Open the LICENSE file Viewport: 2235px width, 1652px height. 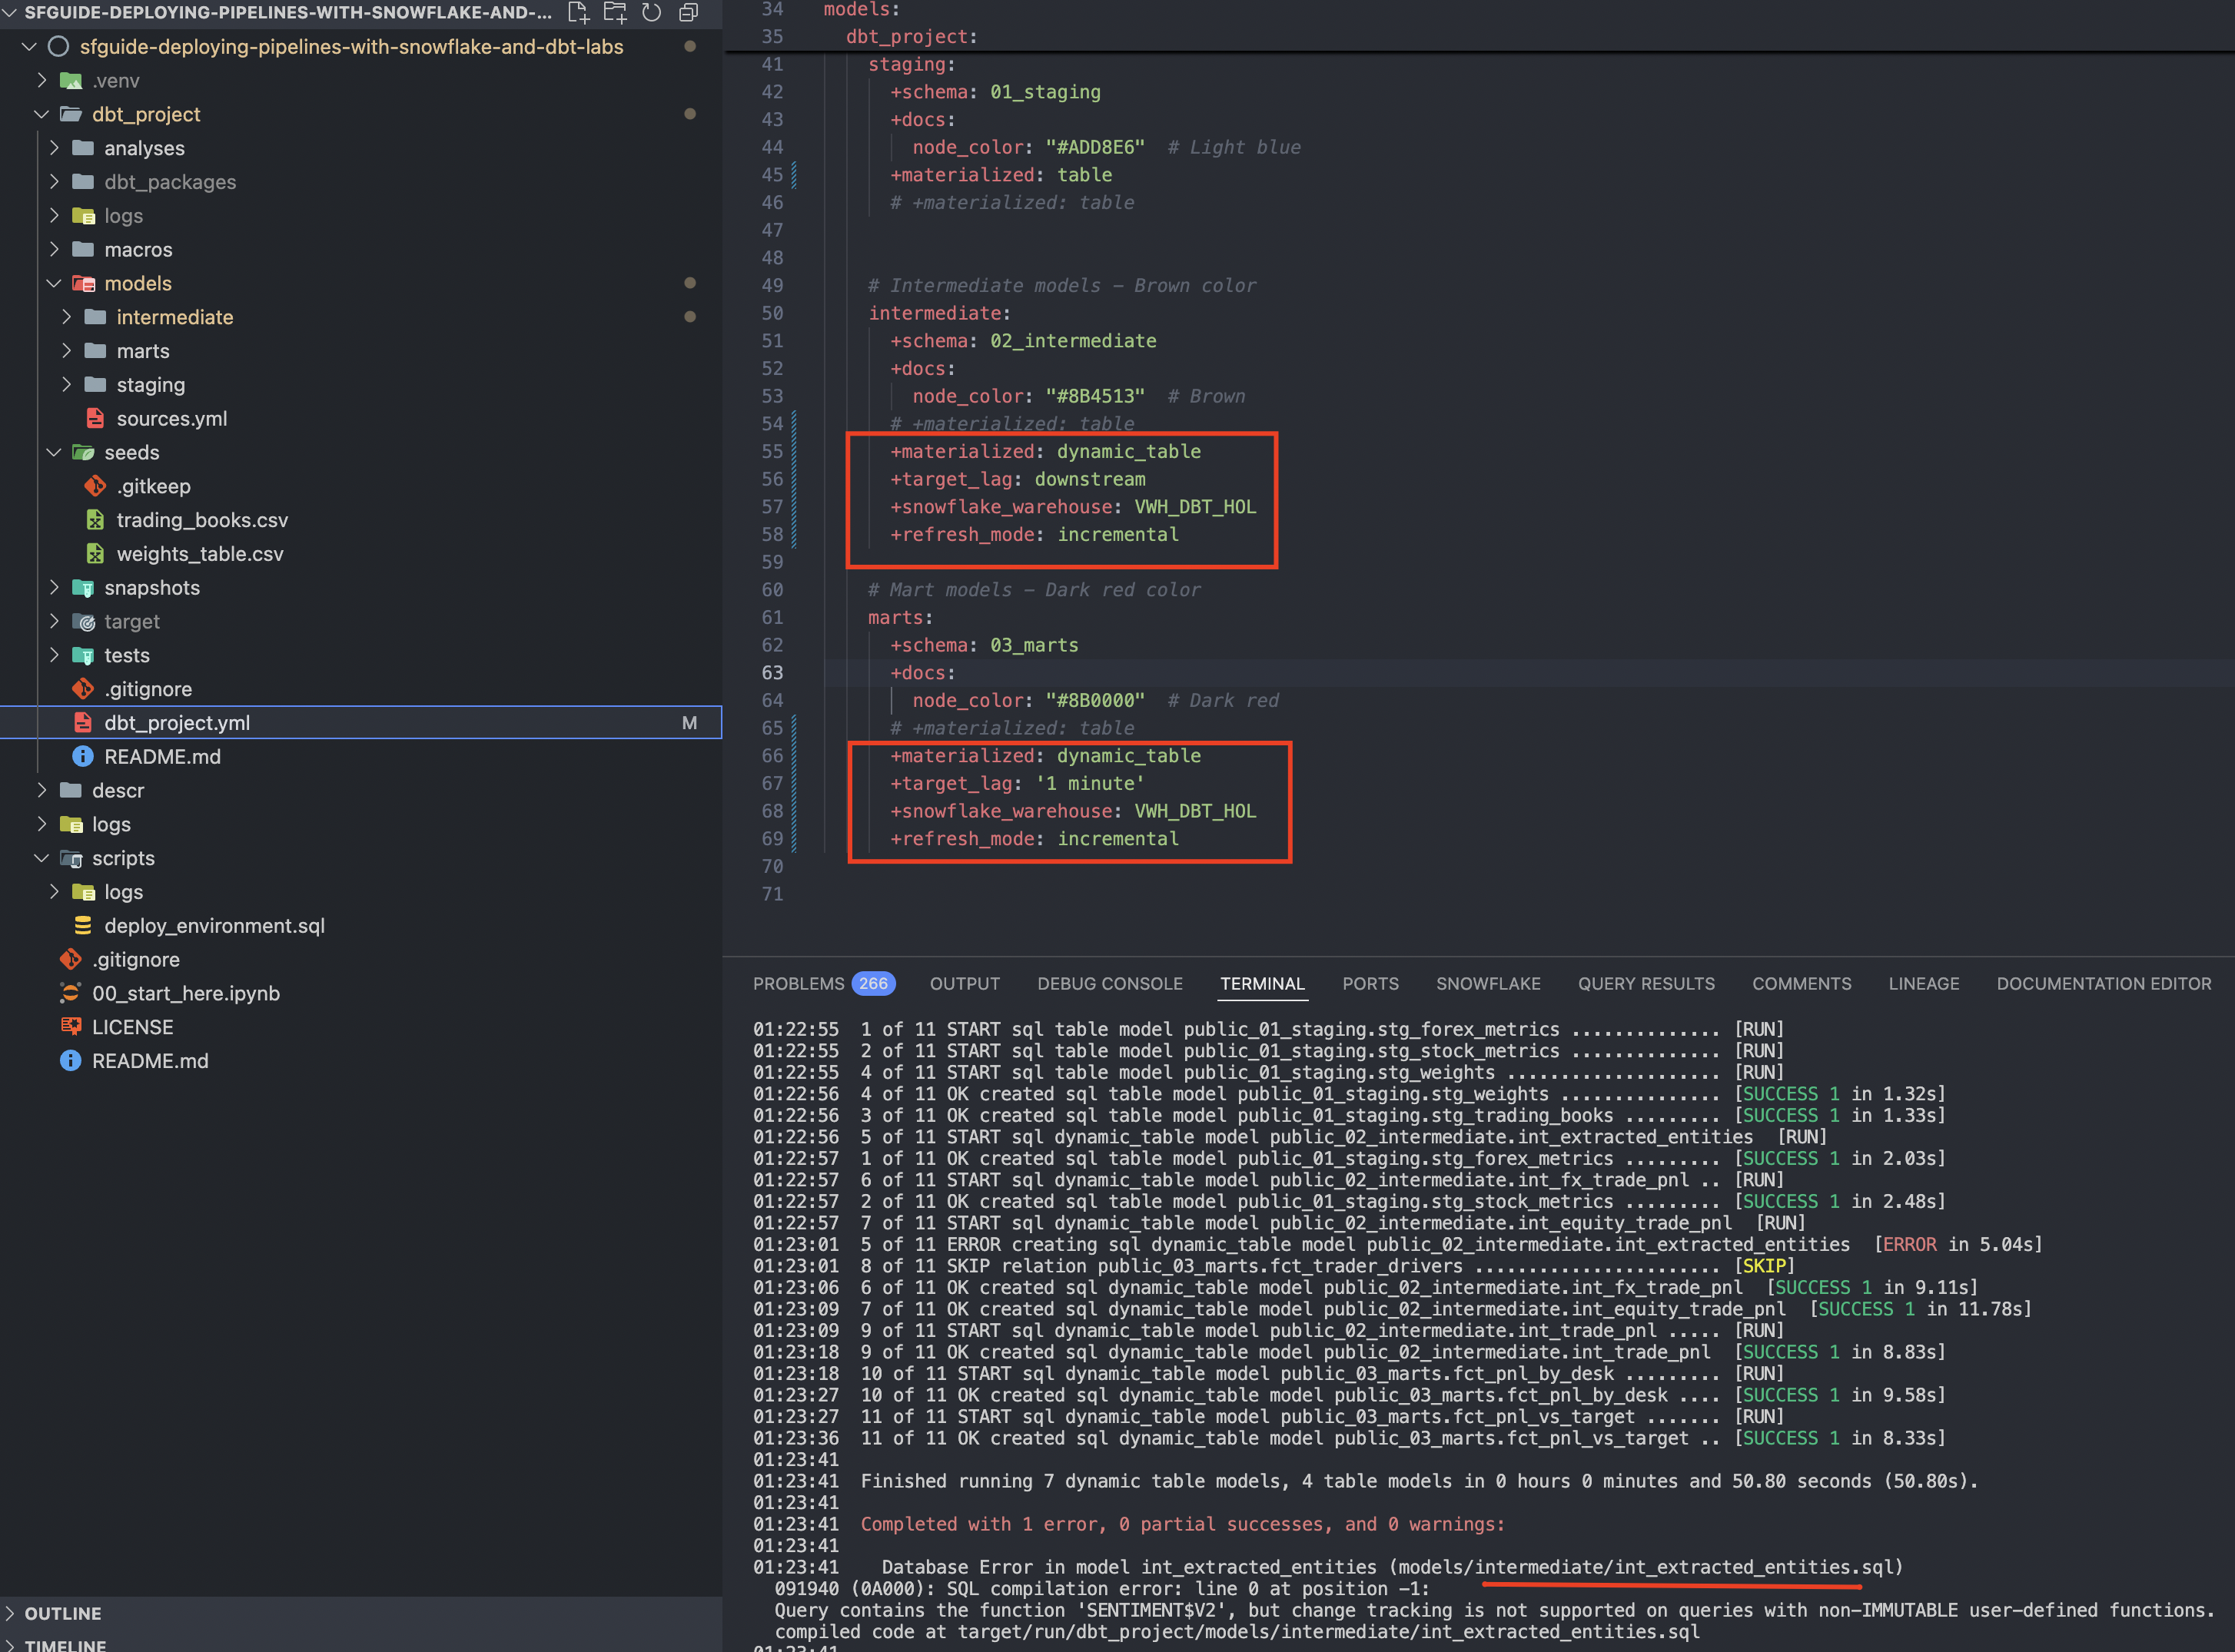(132, 1027)
